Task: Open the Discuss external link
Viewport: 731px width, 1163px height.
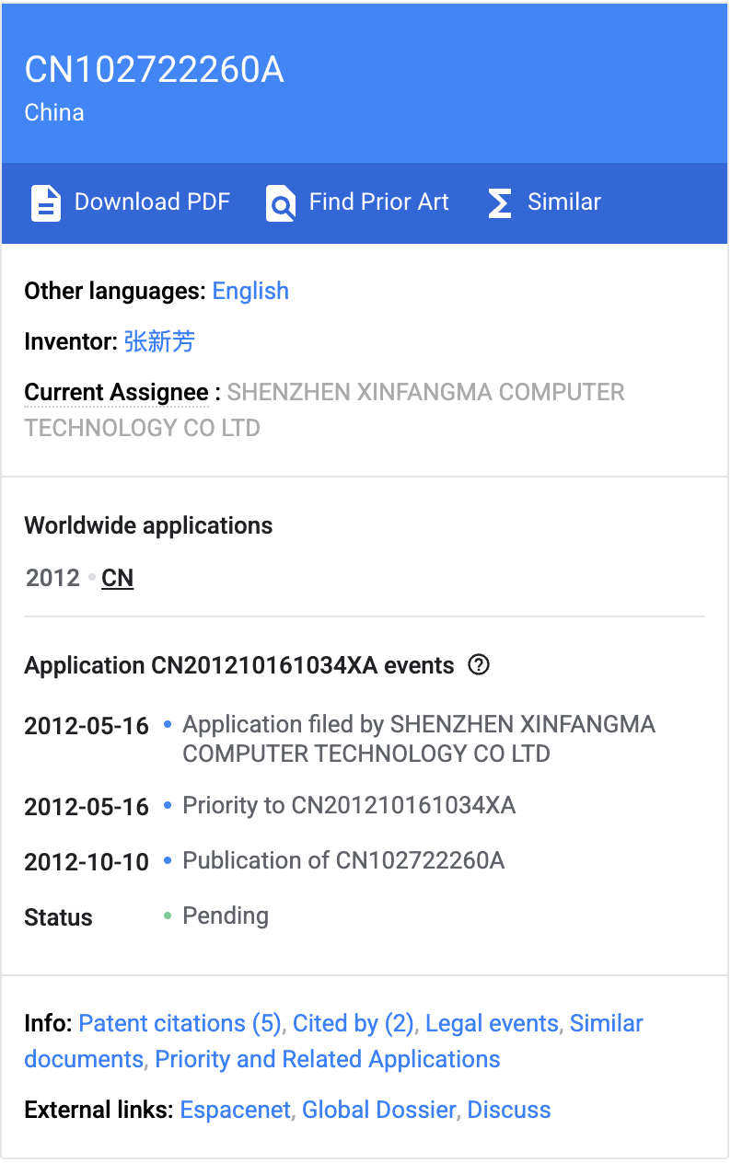Action: pyautogui.click(x=509, y=1110)
